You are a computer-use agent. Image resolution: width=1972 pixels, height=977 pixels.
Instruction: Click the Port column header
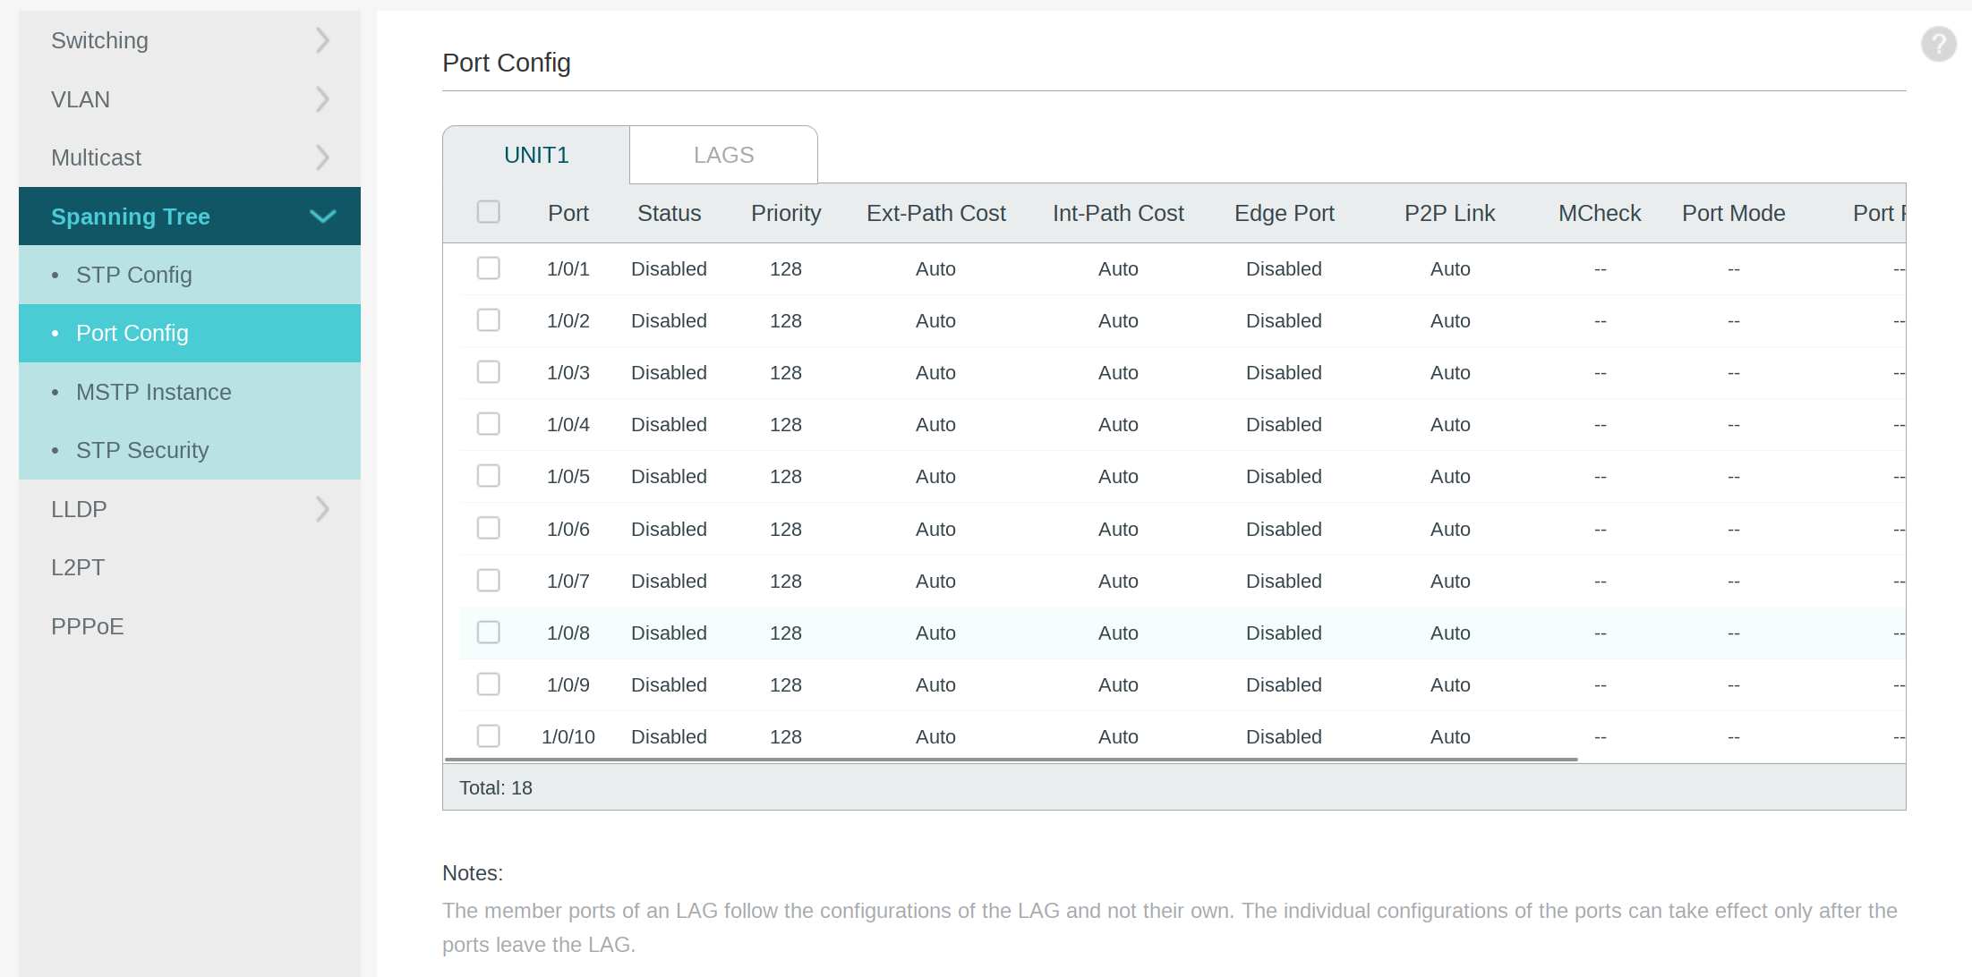(x=568, y=213)
